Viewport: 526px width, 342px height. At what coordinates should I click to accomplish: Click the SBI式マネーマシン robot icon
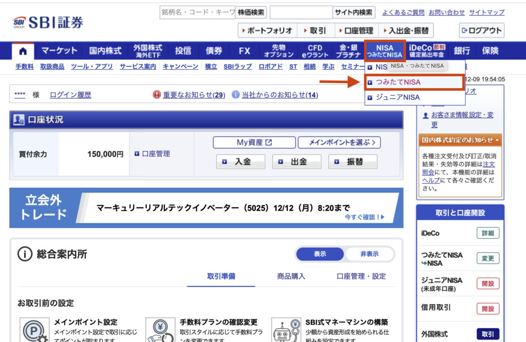pyautogui.click(x=286, y=331)
